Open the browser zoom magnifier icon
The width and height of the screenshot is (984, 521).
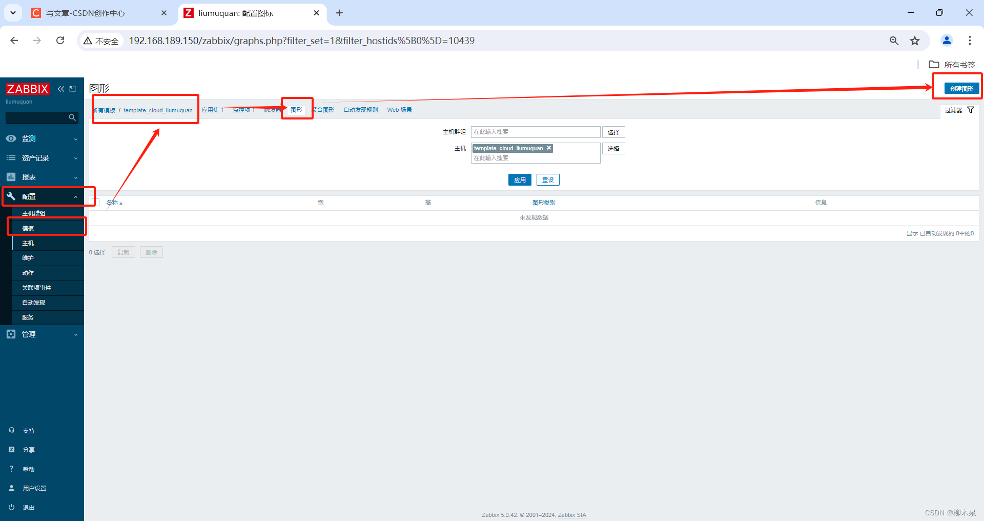(894, 41)
